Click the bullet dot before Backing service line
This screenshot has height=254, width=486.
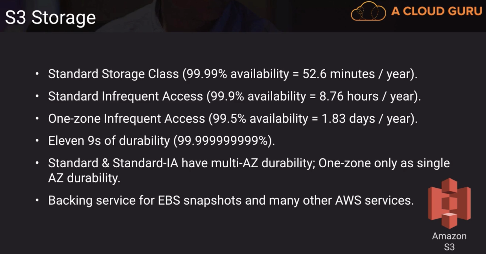pyautogui.click(x=37, y=200)
